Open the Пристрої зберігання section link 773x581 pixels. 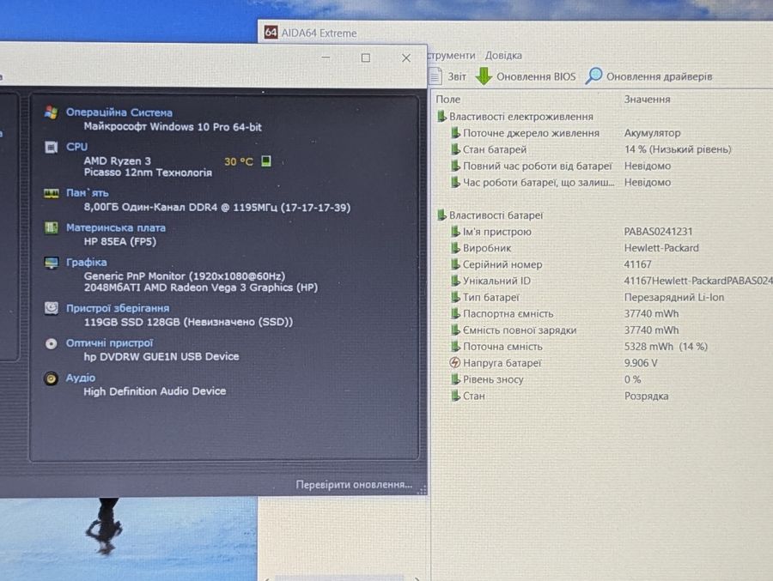118,308
